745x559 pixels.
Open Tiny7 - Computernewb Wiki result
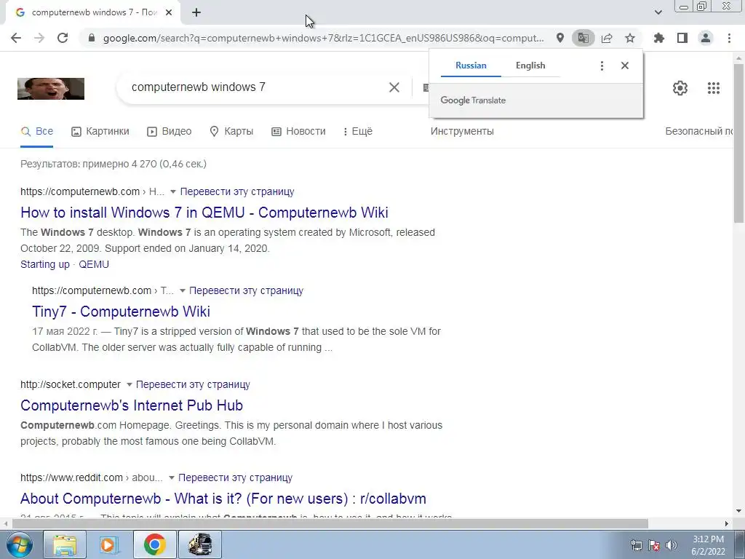click(121, 312)
